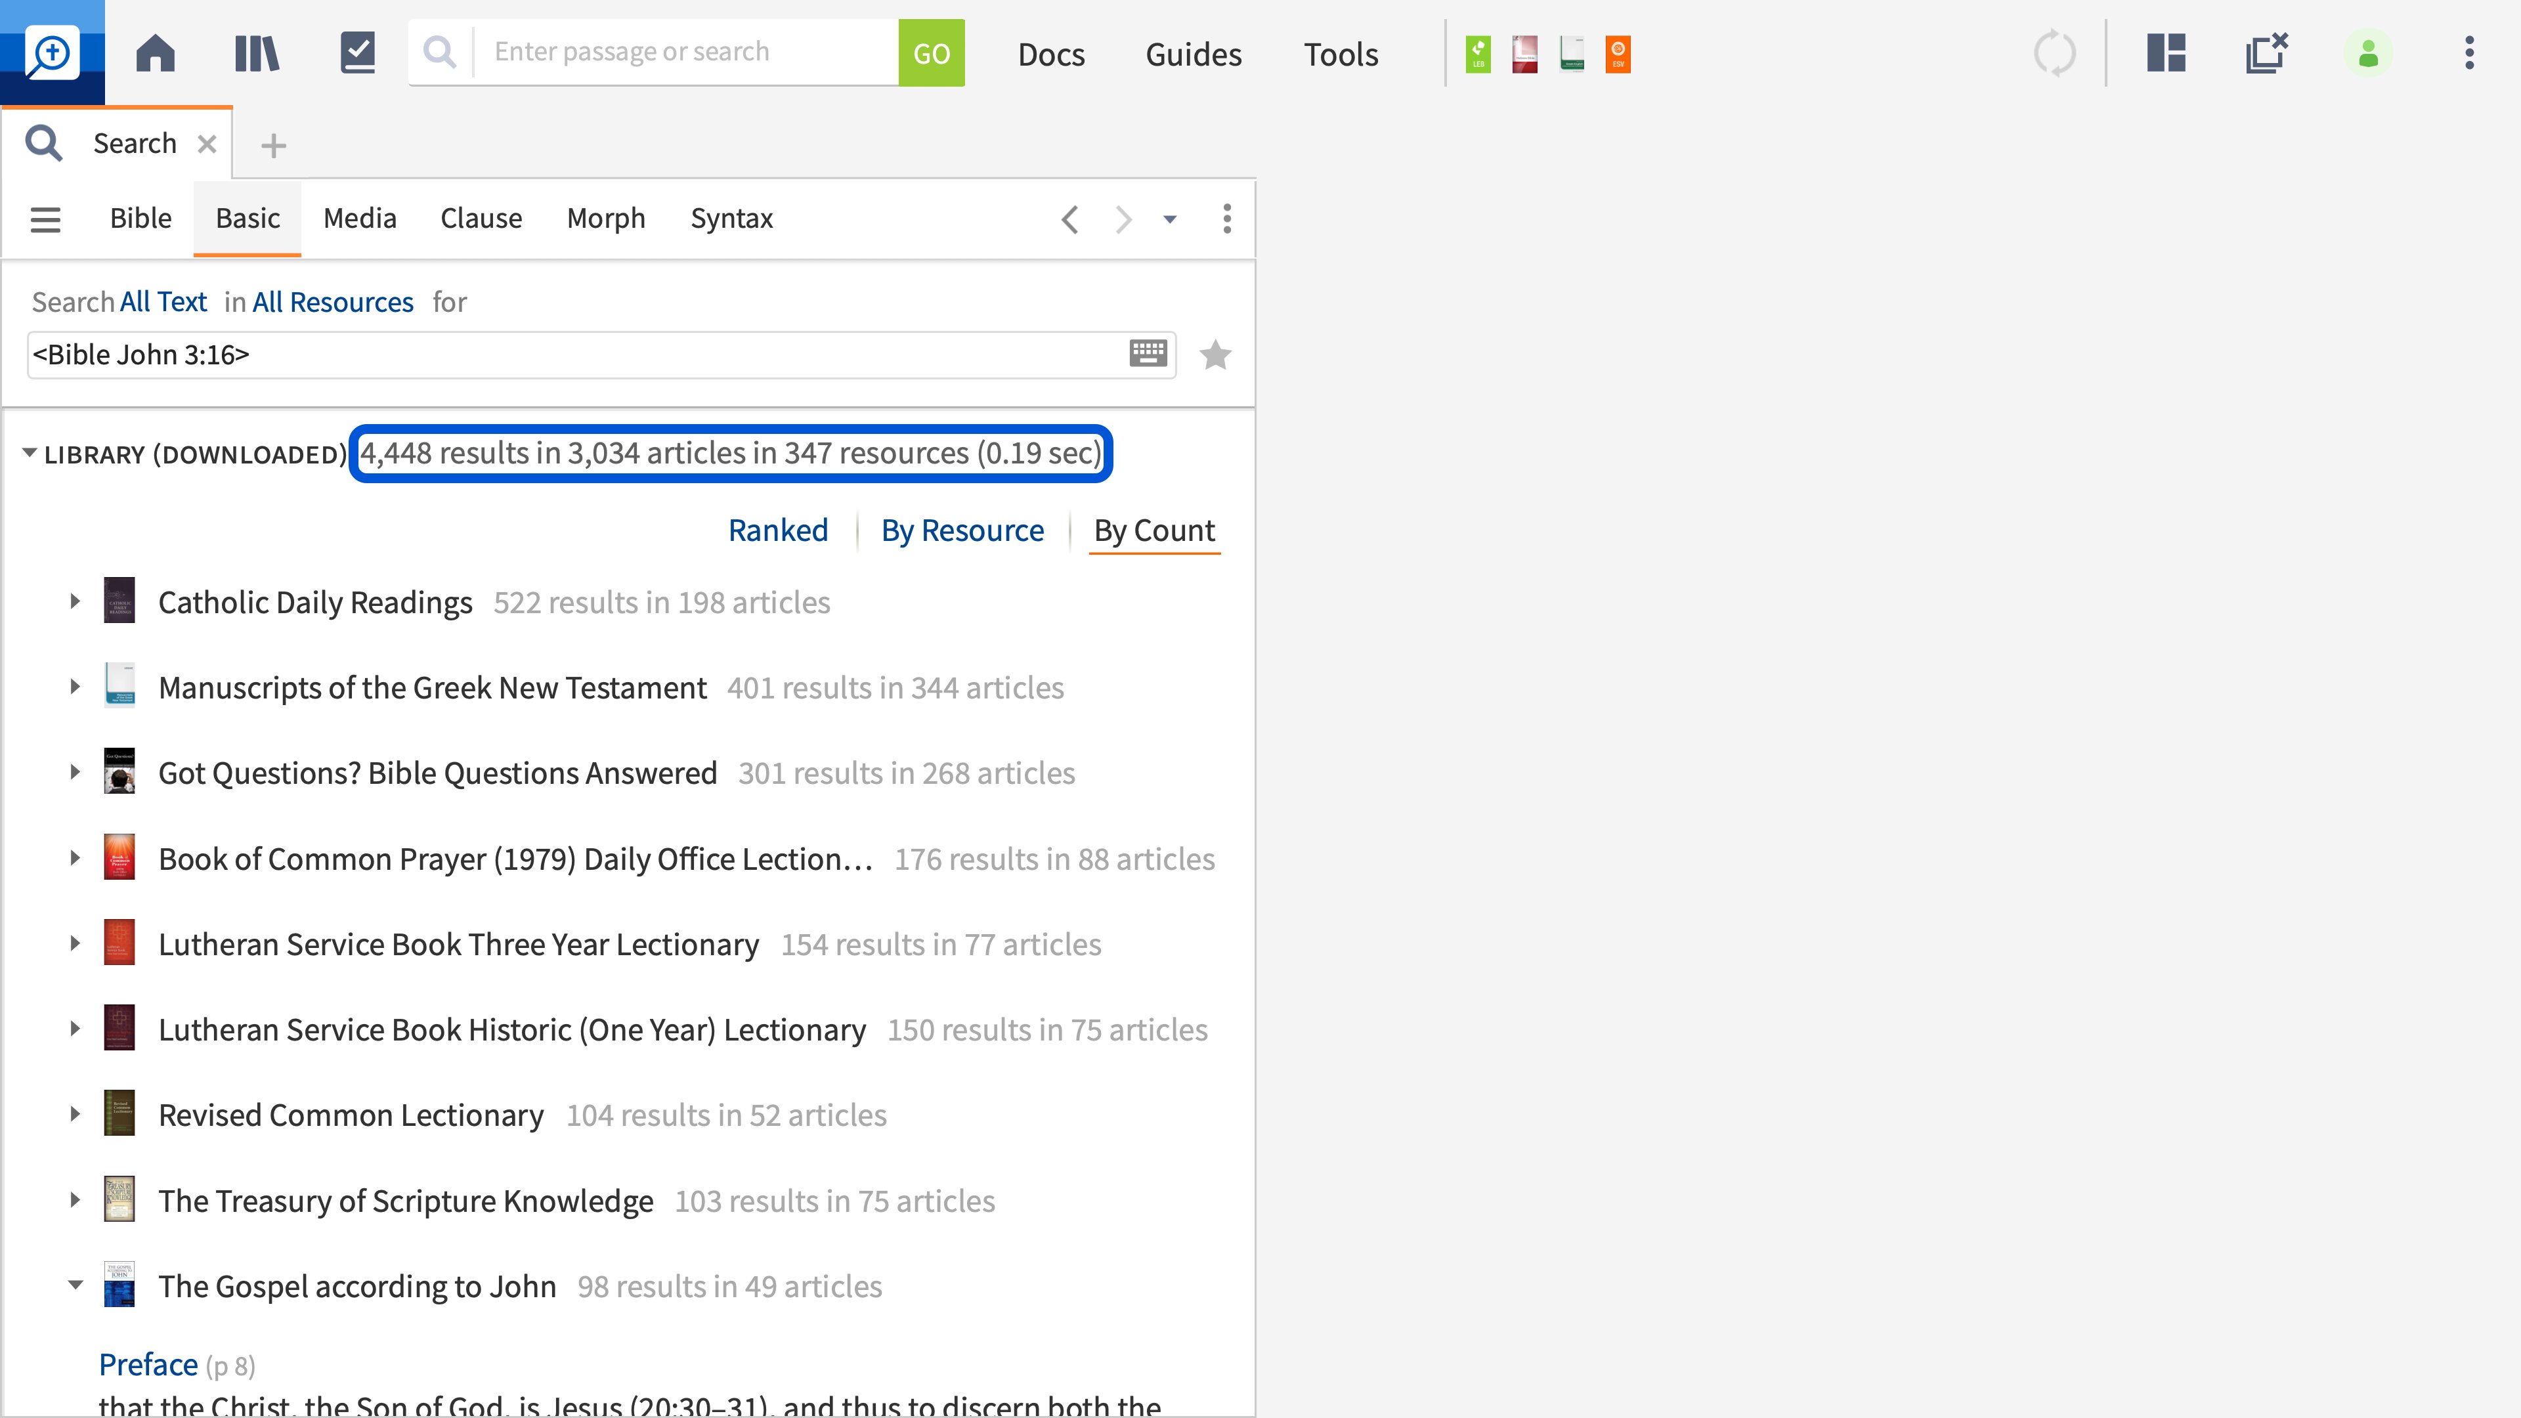Collapse The Gospel according to John results
The height and width of the screenshot is (1418, 2521).
75,1285
